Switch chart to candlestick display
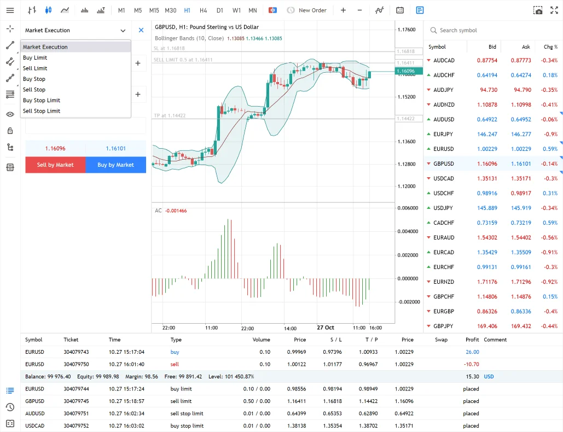The image size is (563, 432). (x=48, y=10)
